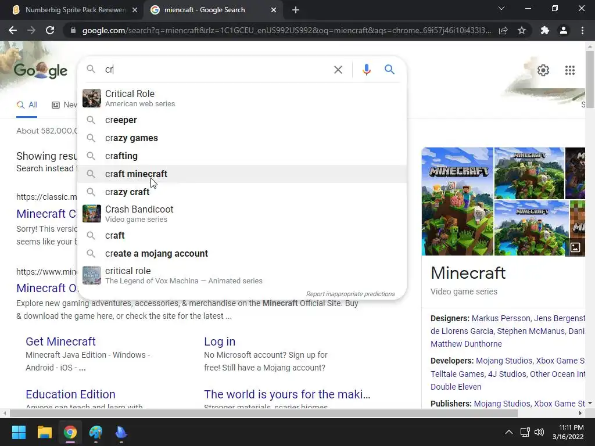The height and width of the screenshot is (446, 595).
Task: Open the large Minecraft cover image
Action: pyautogui.click(x=457, y=202)
